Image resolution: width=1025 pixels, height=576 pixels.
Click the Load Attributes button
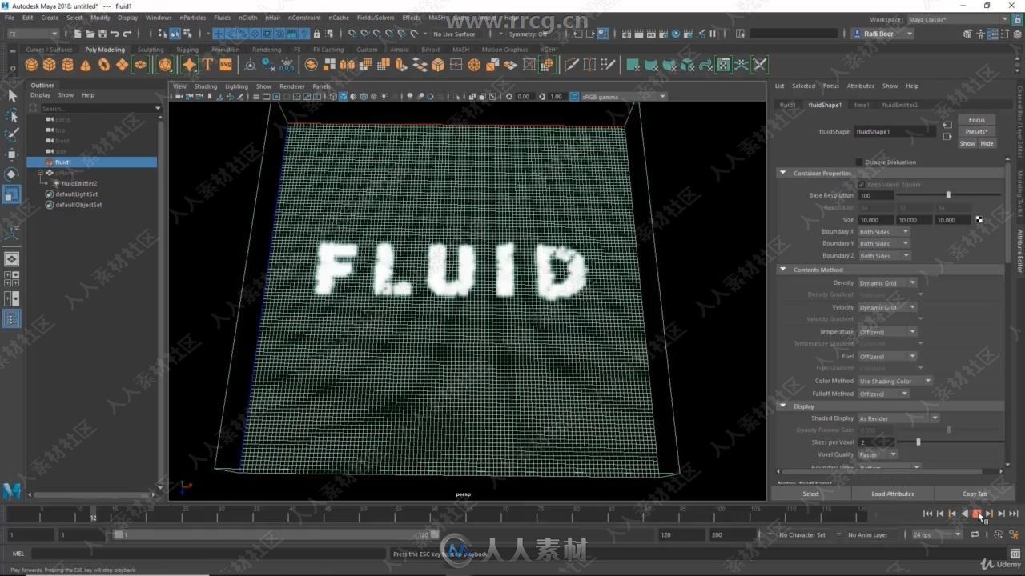pyautogui.click(x=892, y=494)
